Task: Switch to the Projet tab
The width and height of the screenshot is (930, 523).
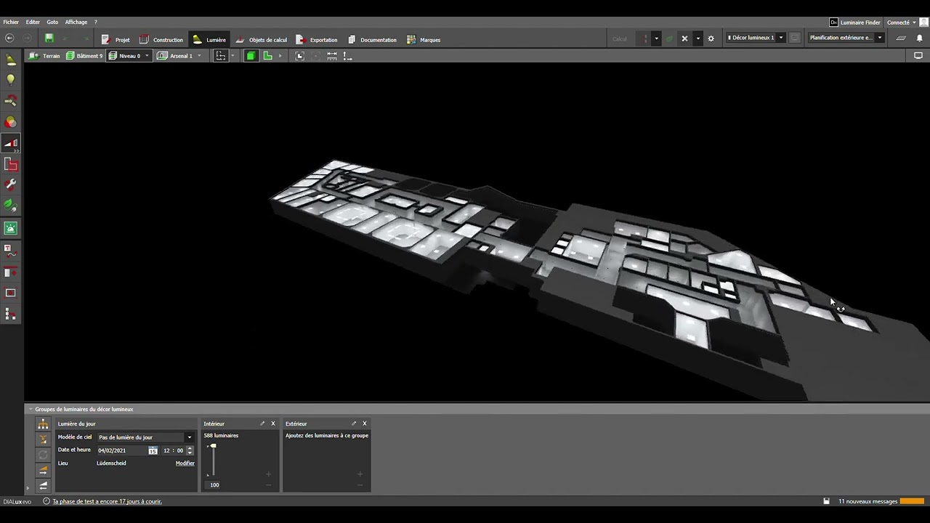Action: [116, 39]
